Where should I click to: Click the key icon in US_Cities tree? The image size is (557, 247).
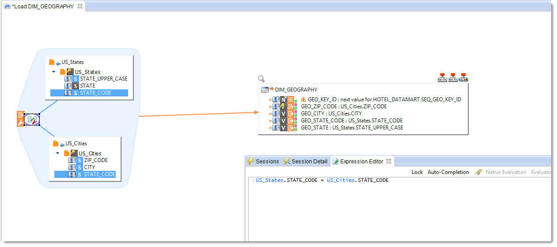(74, 153)
